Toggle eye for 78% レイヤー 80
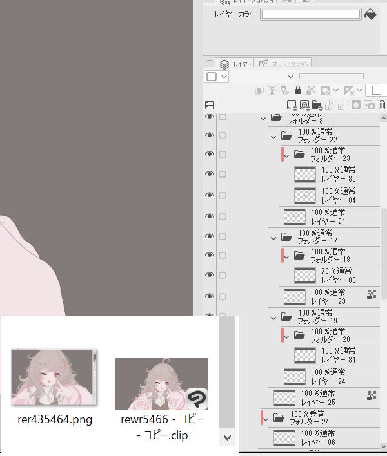Viewport: 387px width, 456px height. [210, 275]
